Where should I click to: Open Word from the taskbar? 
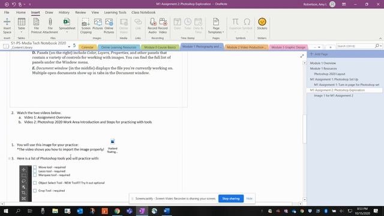tap(167, 211)
